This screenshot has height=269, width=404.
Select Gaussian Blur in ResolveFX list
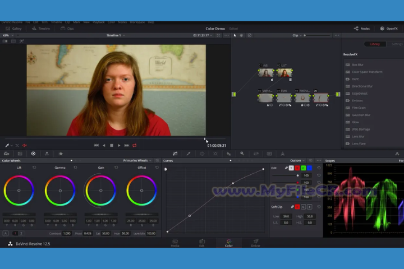pos(361,115)
